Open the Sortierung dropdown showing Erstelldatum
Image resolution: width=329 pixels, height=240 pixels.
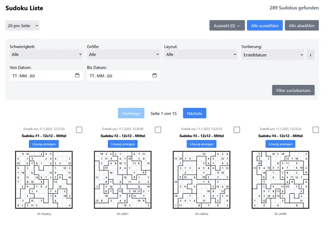pyautogui.click(x=273, y=54)
